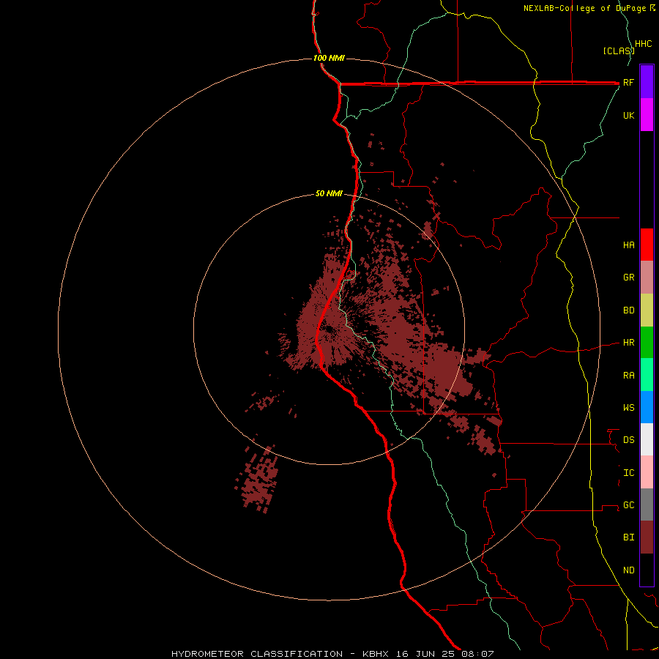Select the WS blue legend swatch
This screenshot has height=659, width=659.
pyautogui.click(x=647, y=407)
